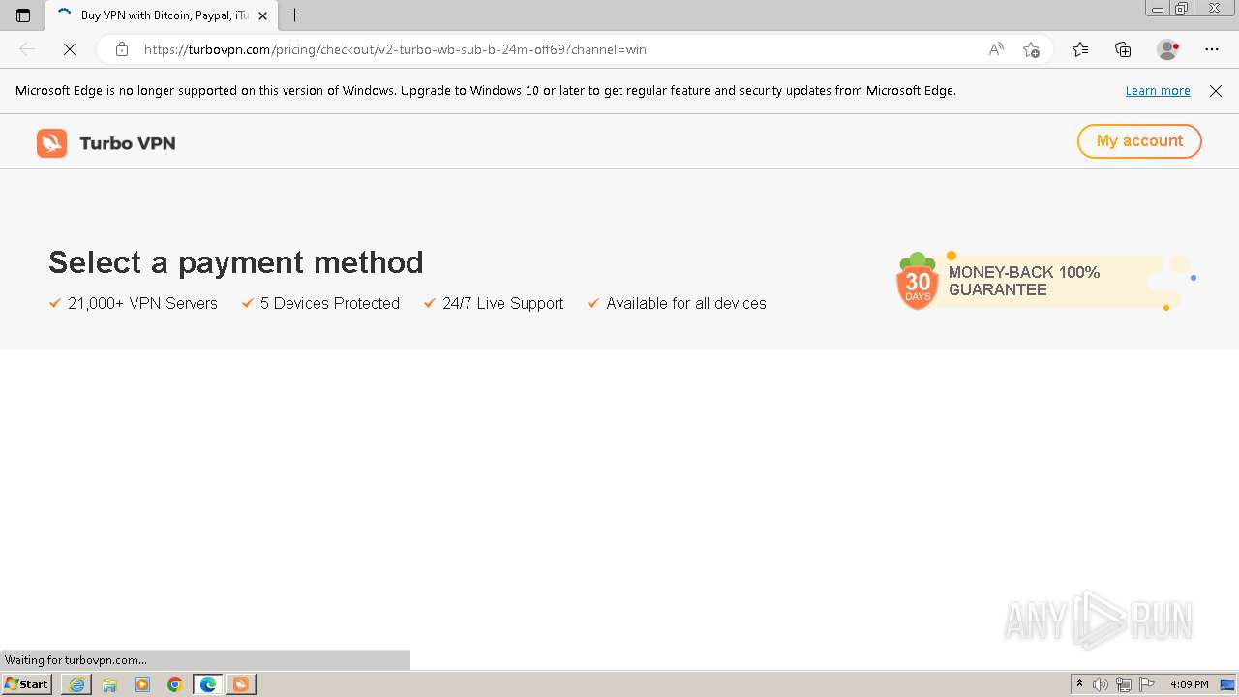Open Read aloud in address bar

click(x=996, y=49)
